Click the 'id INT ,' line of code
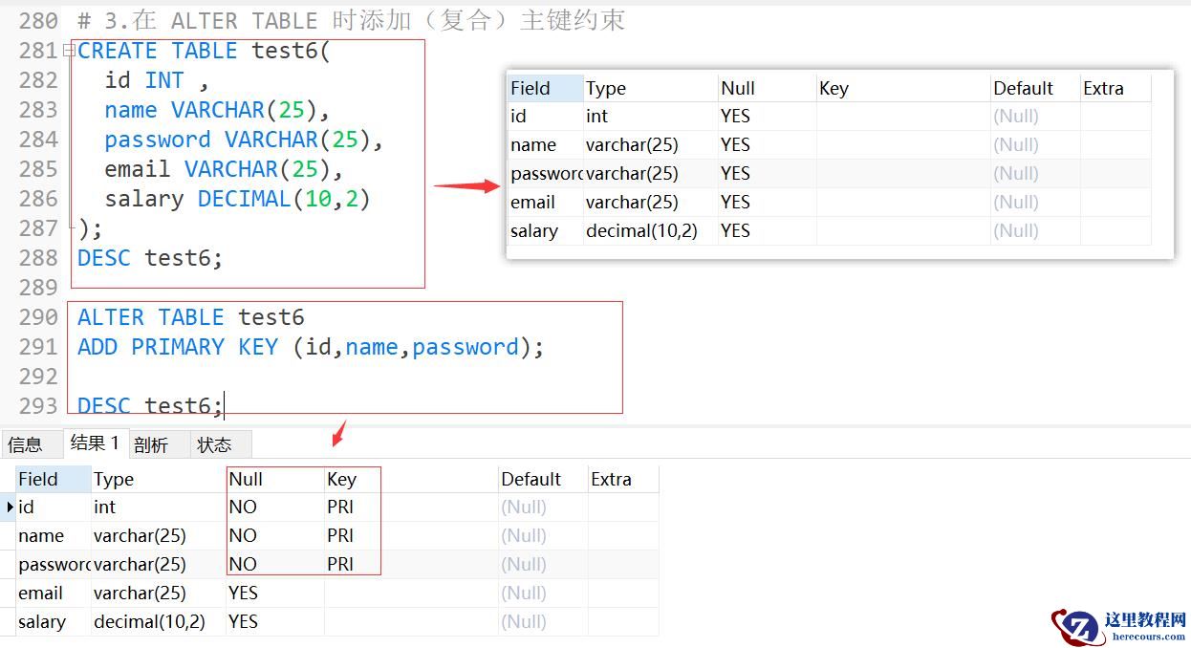This screenshot has width=1191, height=648. (x=157, y=80)
